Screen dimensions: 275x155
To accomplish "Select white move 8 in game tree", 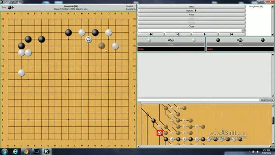I will point(197,139).
